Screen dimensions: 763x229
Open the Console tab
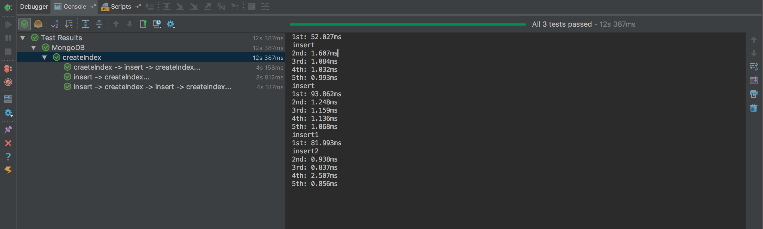(x=71, y=7)
